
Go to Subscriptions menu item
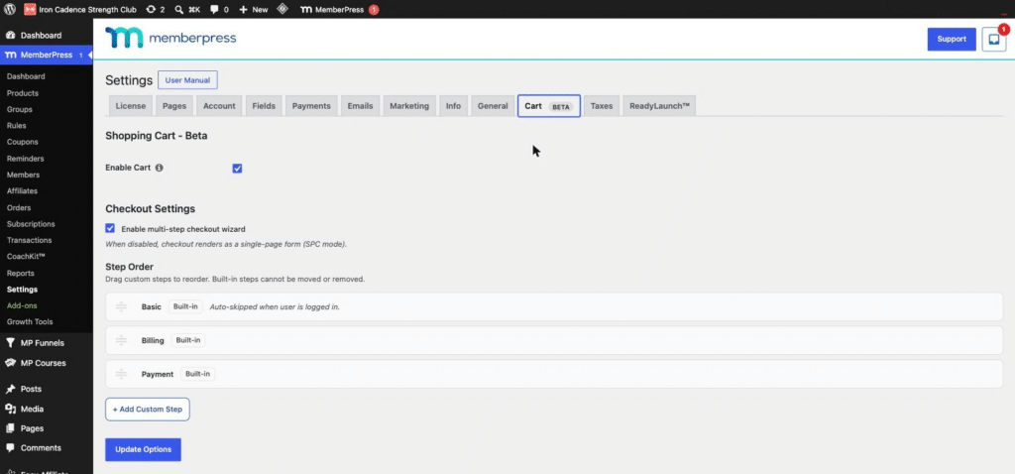(31, 224)
